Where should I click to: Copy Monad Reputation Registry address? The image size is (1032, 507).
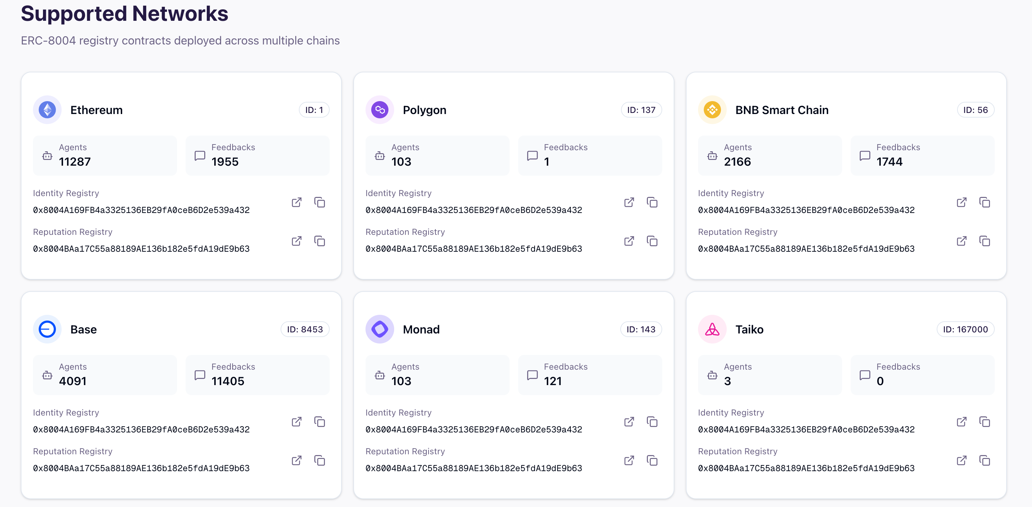(652, 460)
